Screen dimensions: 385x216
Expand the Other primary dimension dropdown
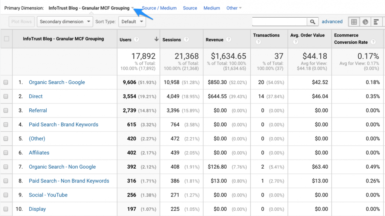click(x=234, y=8)
